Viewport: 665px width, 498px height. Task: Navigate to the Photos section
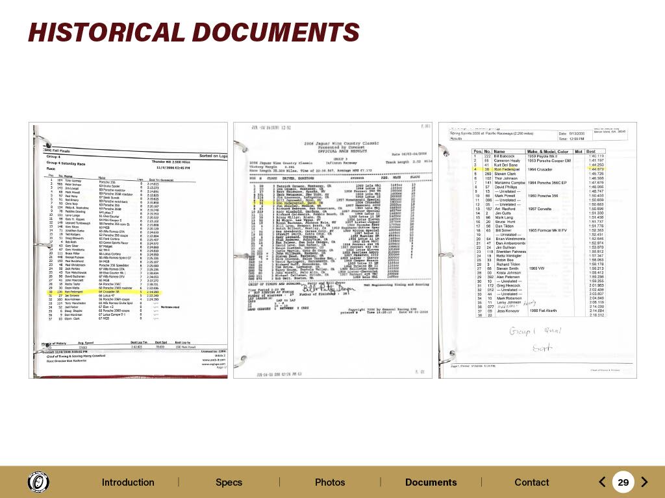tap(330, 482)
